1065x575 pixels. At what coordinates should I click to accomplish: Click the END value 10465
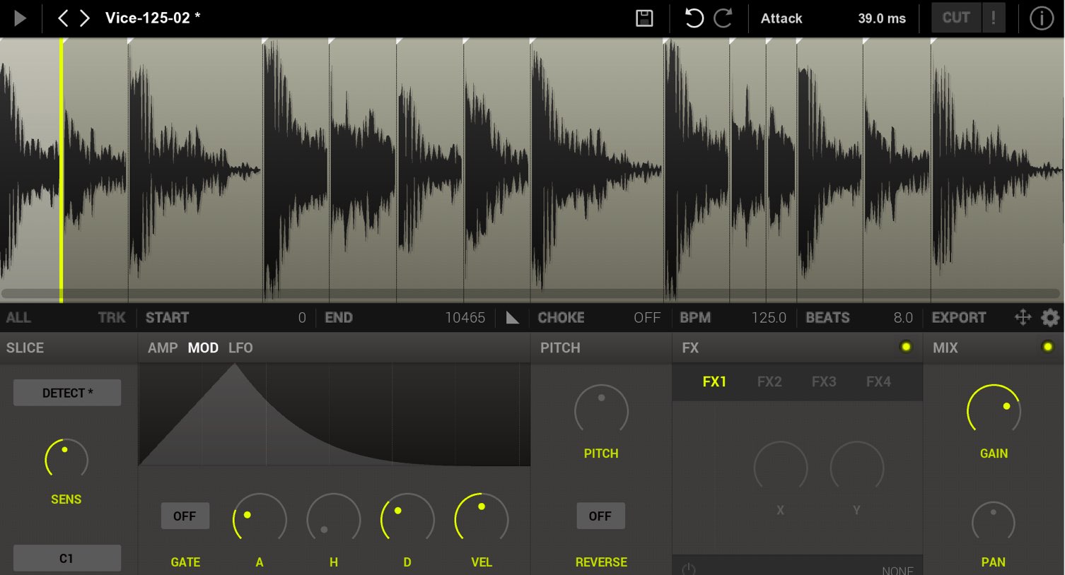[x=465, y=318]
